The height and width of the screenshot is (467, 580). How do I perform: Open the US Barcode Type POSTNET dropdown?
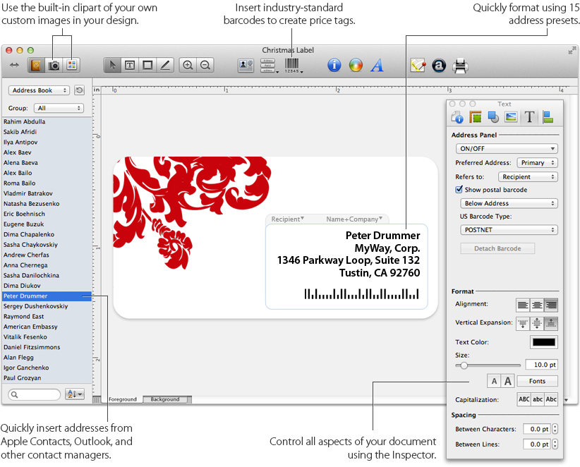[x=508, y=230]
